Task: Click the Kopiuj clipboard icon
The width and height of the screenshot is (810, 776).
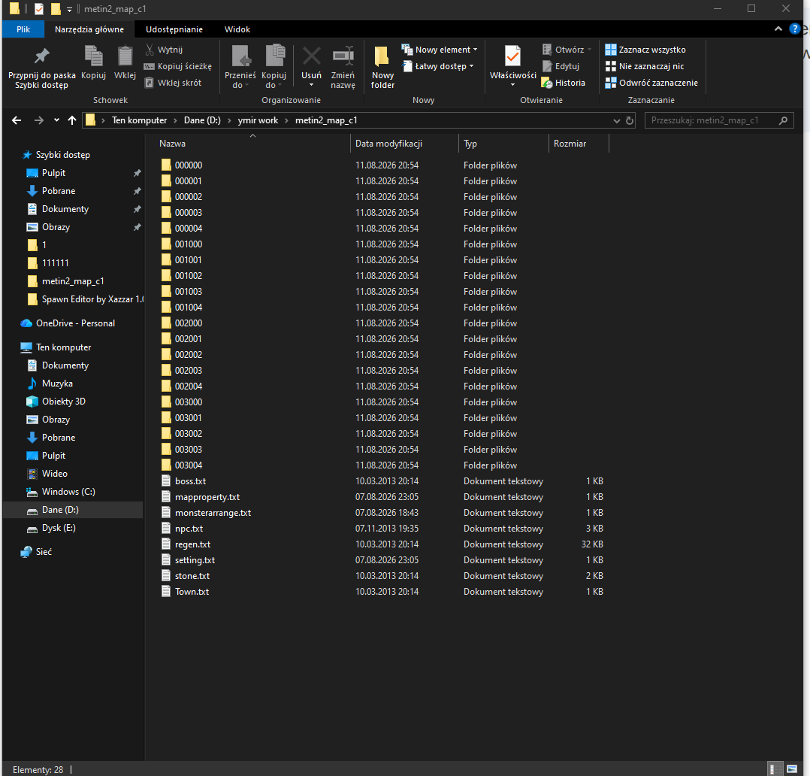Action: 93,62
